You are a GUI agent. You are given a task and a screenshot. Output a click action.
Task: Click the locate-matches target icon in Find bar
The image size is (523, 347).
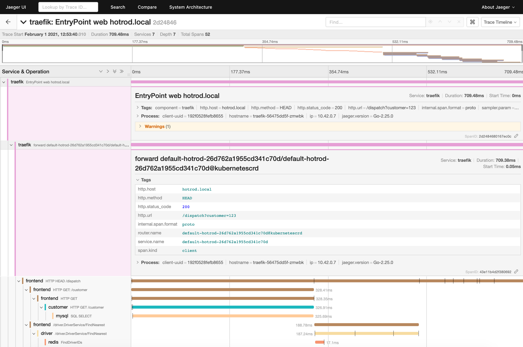[430, 22]
